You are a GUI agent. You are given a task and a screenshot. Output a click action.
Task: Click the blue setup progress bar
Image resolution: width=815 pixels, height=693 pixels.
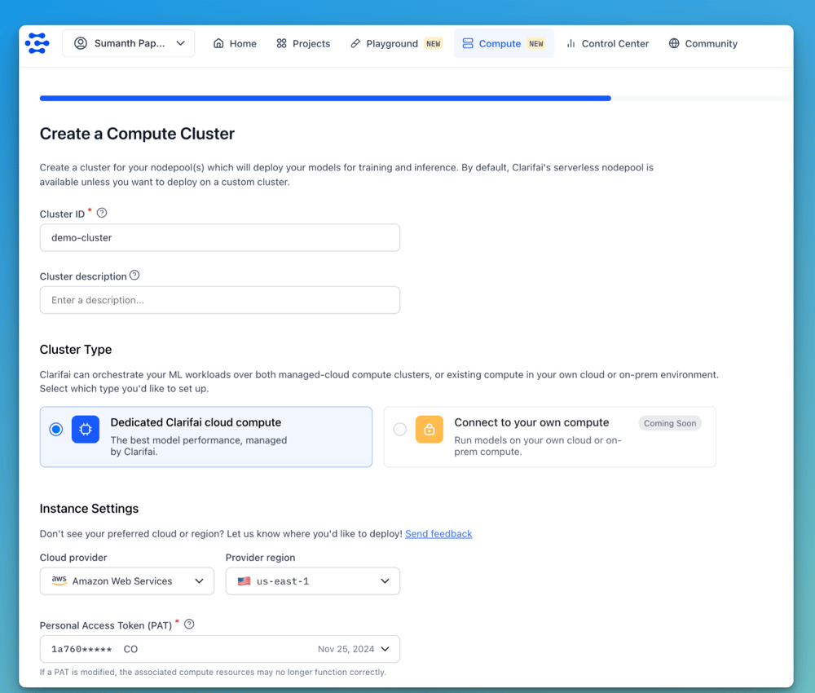[x=325, y=98]
